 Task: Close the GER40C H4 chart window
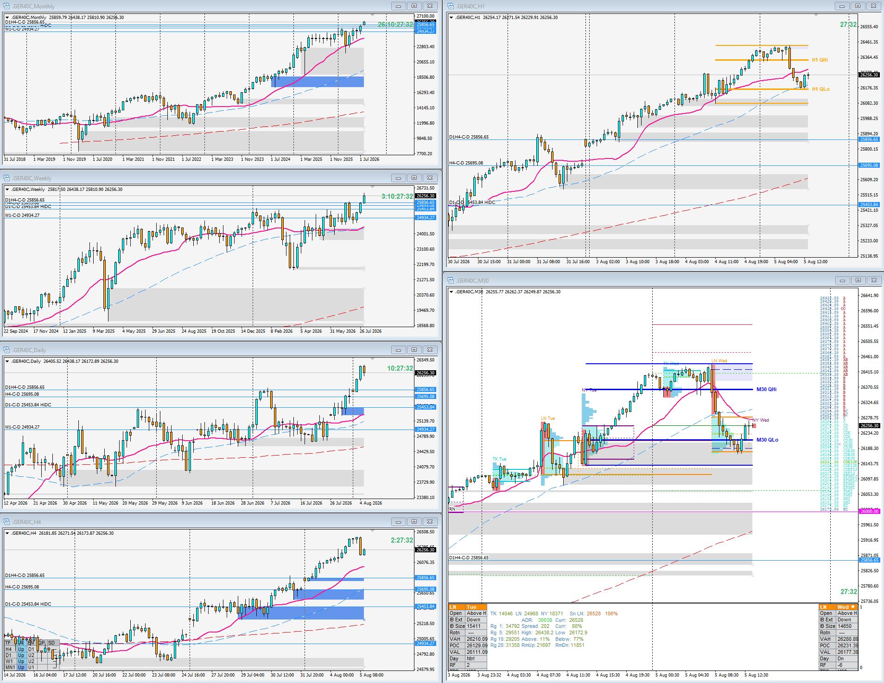click(430, 522)
